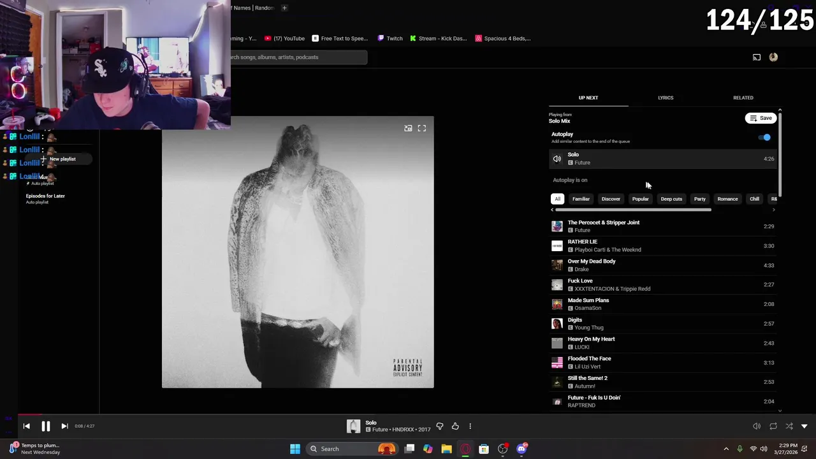Select the Party filter chip
Viewport: 816px width, 459px height.
(x=700, y=199)
